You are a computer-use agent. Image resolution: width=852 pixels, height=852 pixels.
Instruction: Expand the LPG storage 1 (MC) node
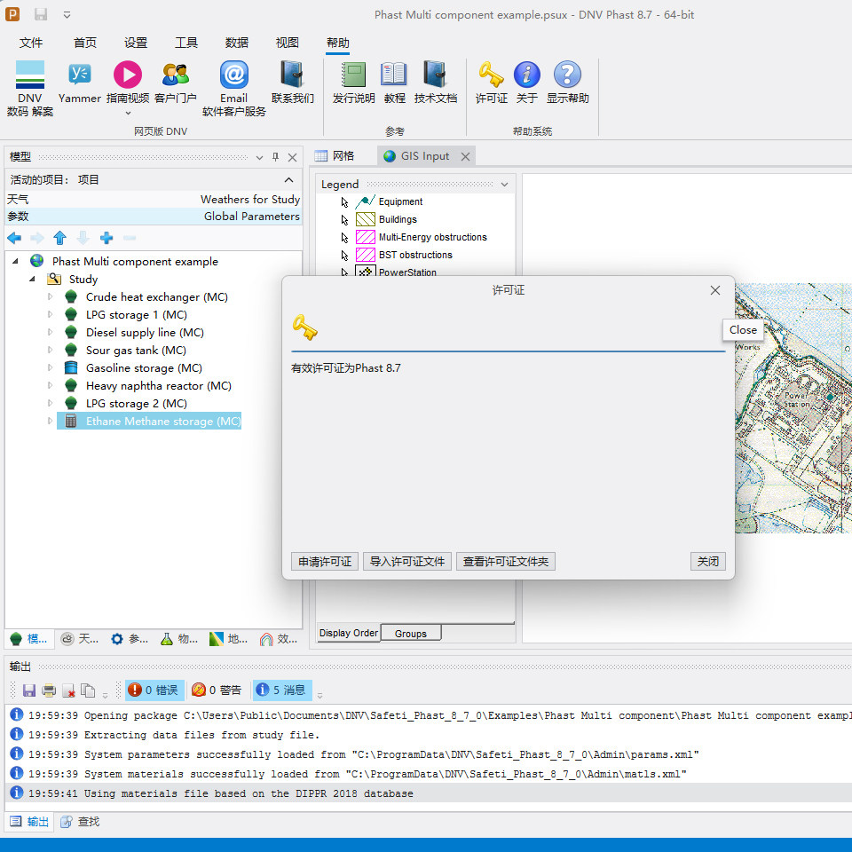tap(50, 314)
